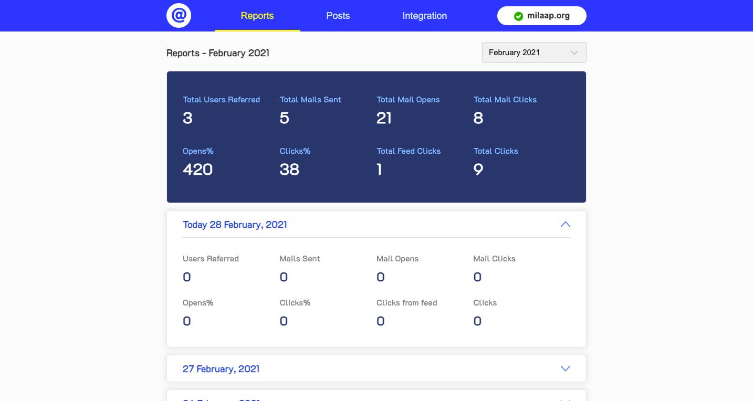753x401 pixels.
Task: Click the Total Feed Clicks label
Action: [x=409, y=151]
